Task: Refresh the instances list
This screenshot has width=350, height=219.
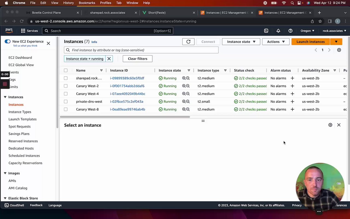Action: point(188,42)
